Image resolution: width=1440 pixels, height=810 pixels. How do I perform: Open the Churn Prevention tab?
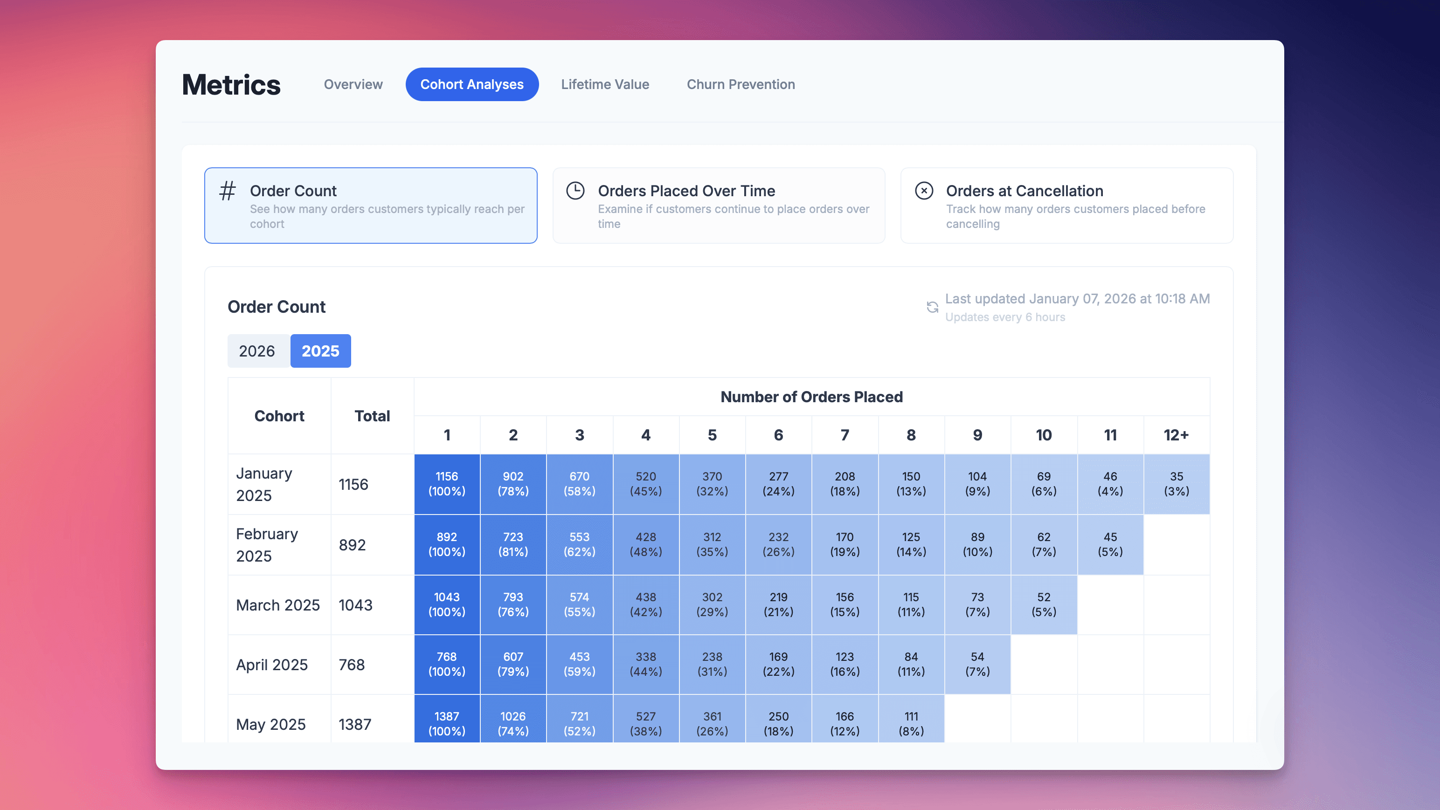[741, 84]
